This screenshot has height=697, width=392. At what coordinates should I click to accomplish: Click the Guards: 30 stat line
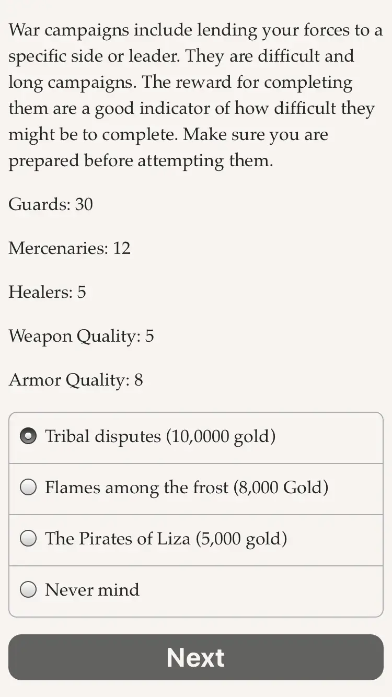pyautogui.click(x=51, y=205)
